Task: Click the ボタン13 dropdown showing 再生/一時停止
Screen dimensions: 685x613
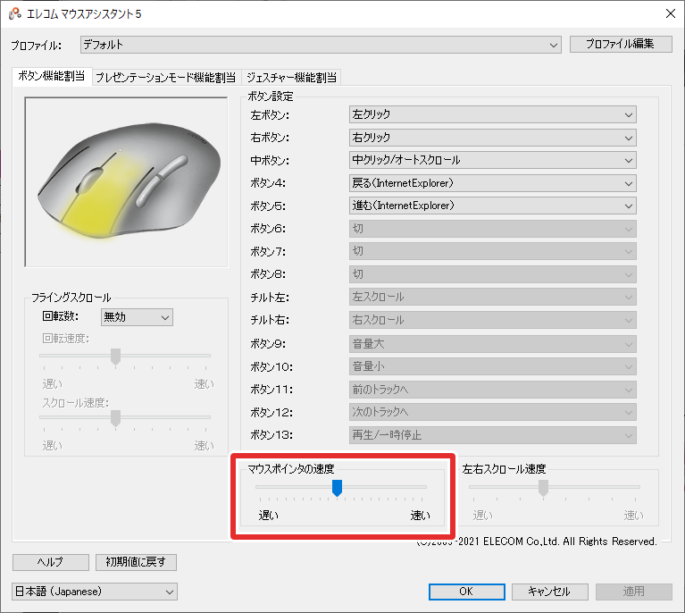Action: coord(492,435)
